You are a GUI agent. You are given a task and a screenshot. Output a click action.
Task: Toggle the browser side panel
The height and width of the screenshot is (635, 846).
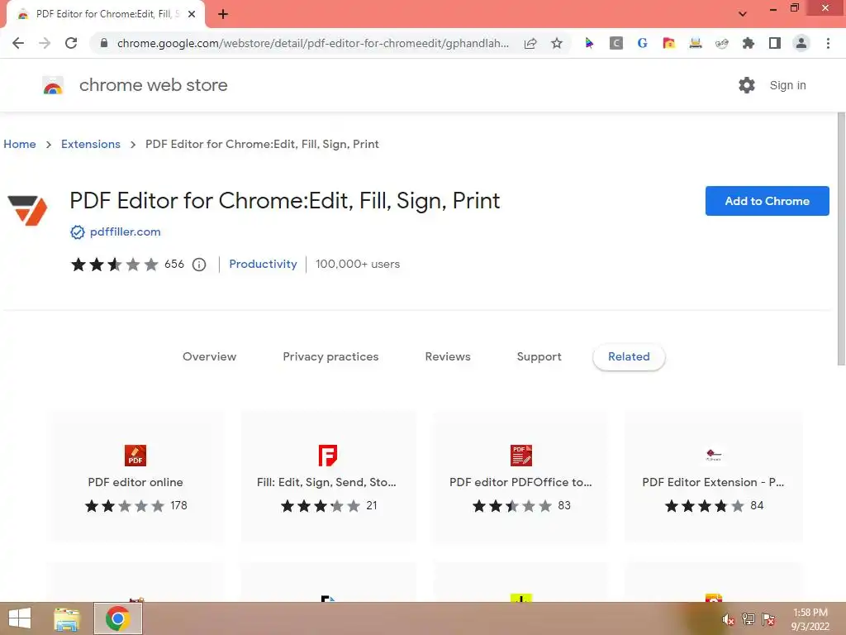point(775,43)
